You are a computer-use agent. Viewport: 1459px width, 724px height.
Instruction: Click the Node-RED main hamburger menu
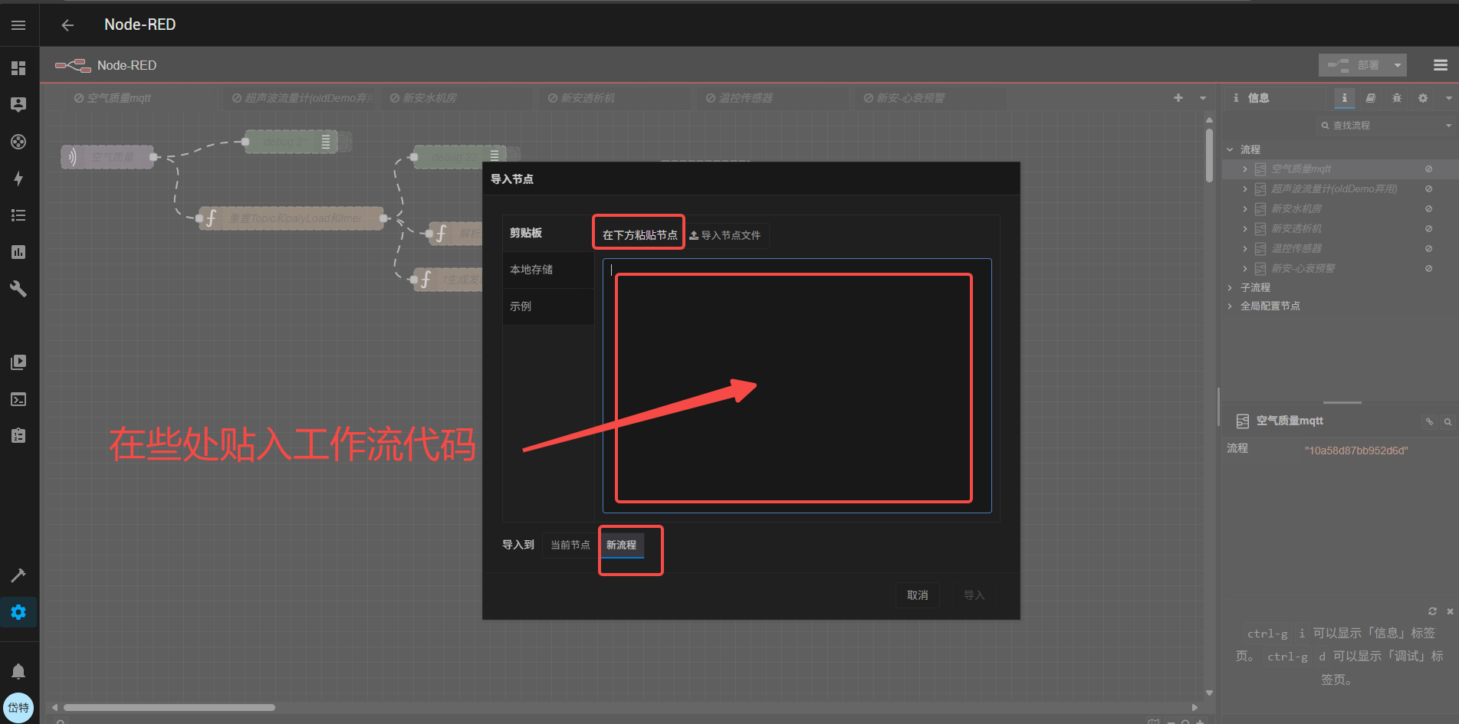pos(1440,65)
